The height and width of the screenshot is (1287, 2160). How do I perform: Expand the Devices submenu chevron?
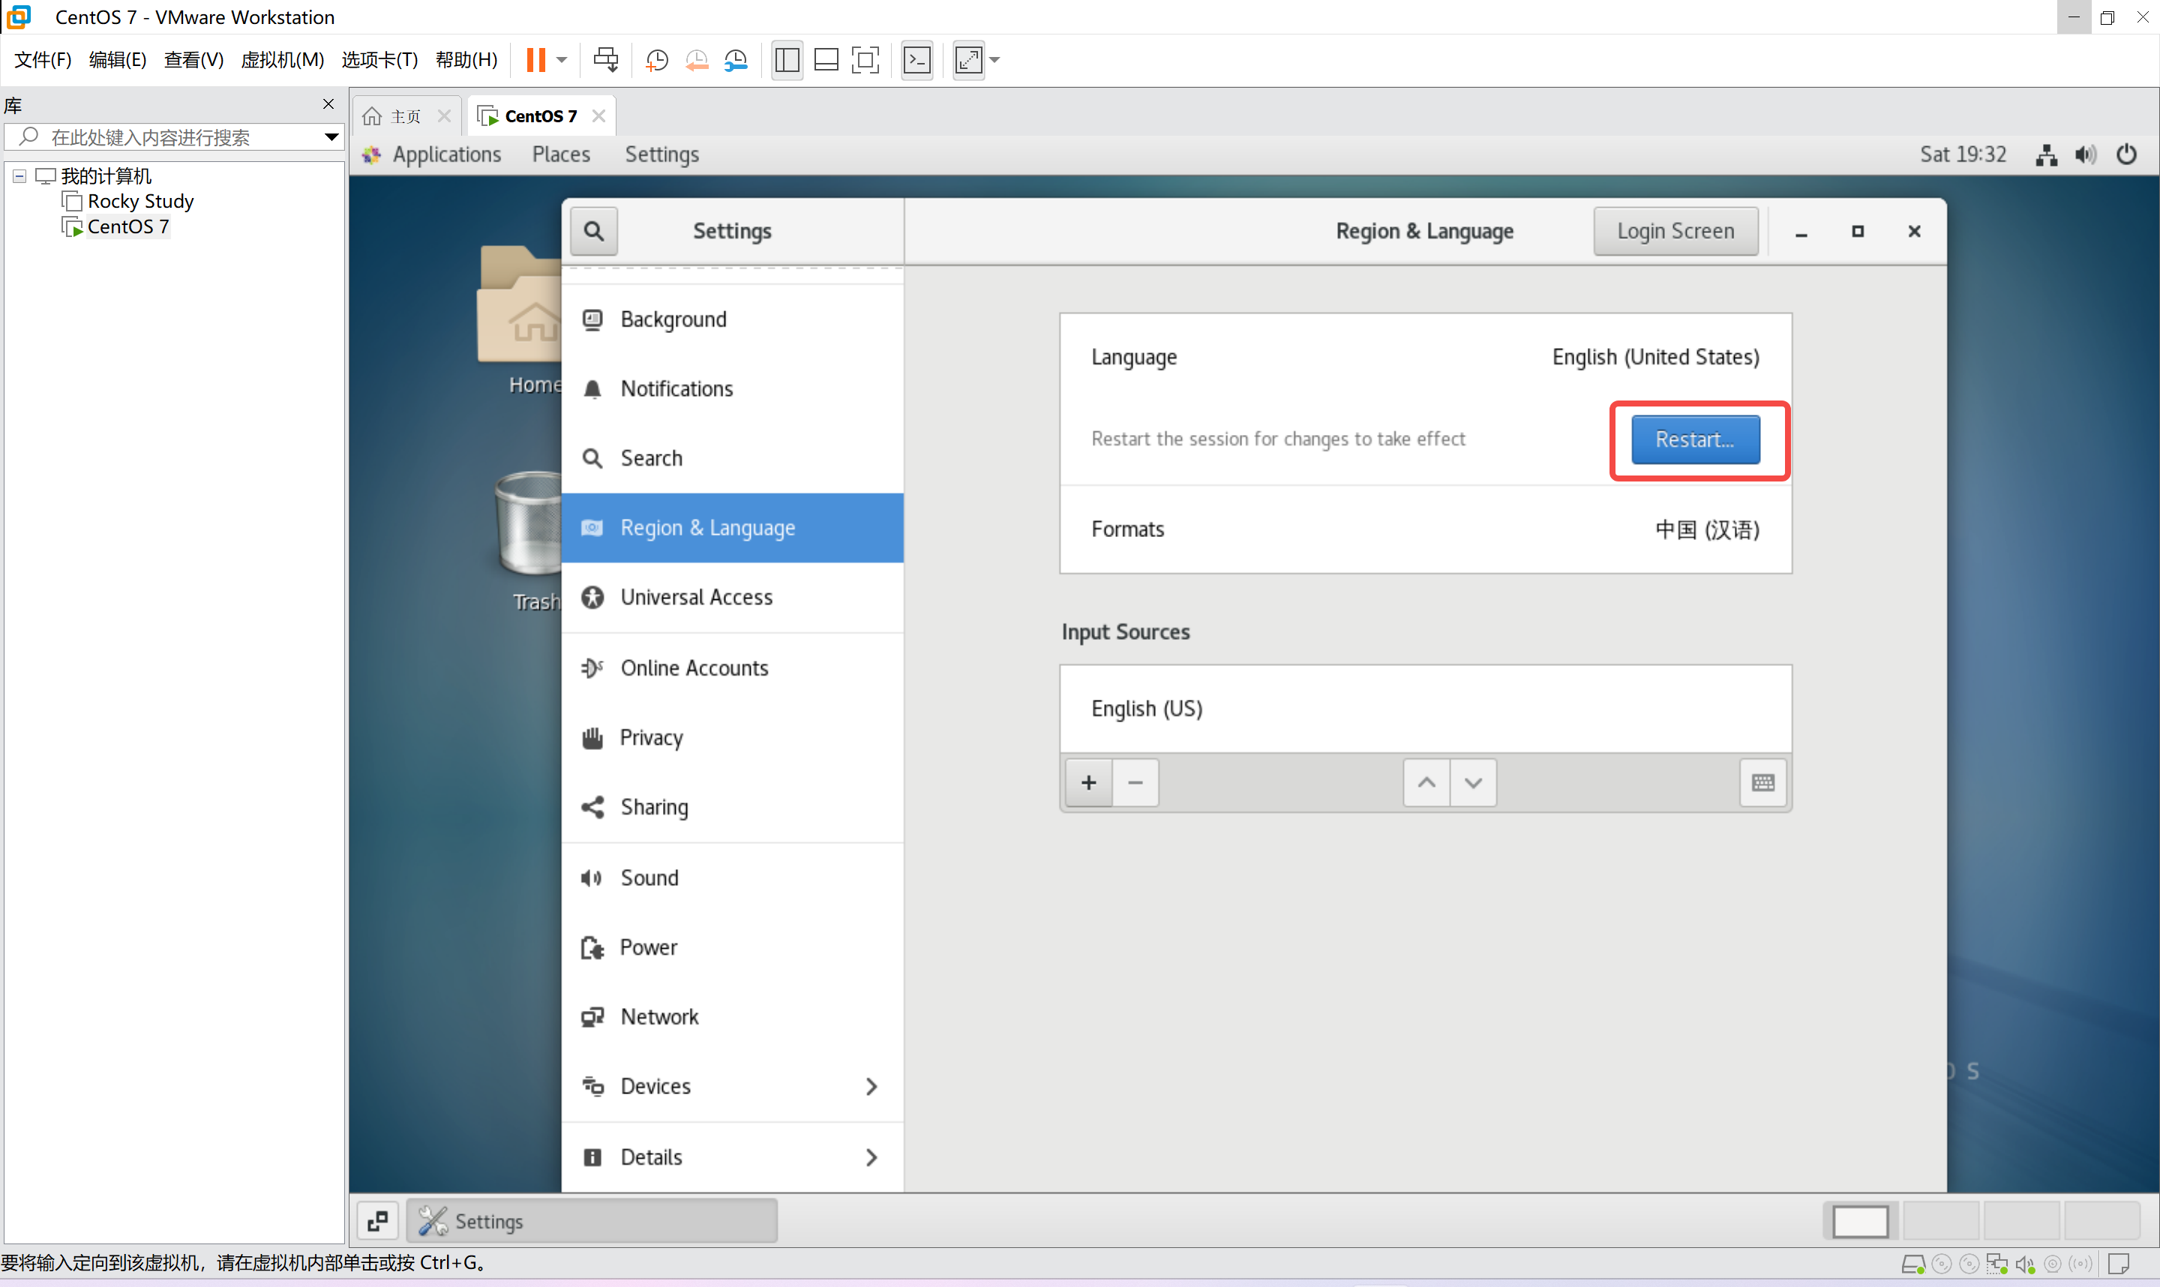tap(871, 1087)
